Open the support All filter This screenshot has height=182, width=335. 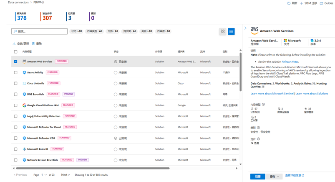113,31
